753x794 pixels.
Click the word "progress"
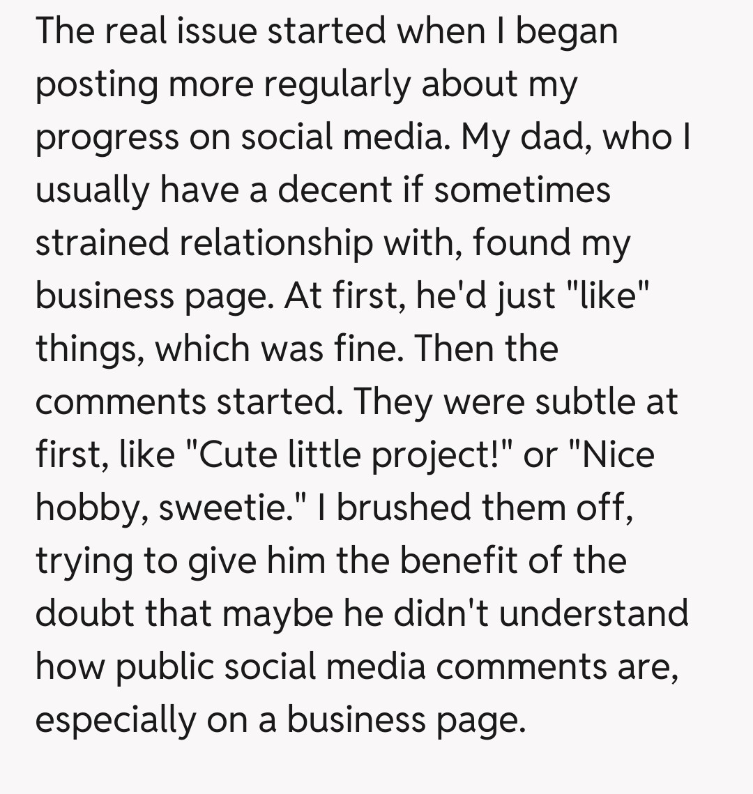(x=107, y=137)
